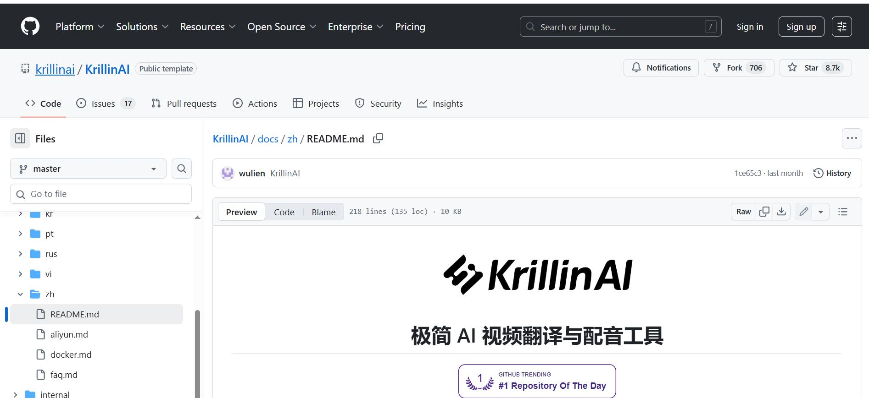Click the Sign up button
The image size is (869, 398).
pyautogui.click(x=801, y=27)
